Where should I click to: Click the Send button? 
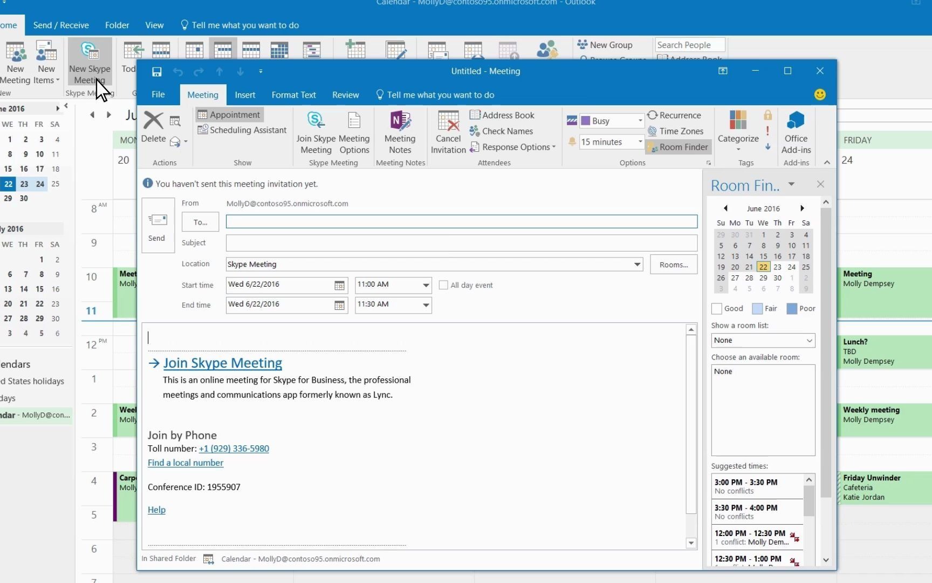157,226
